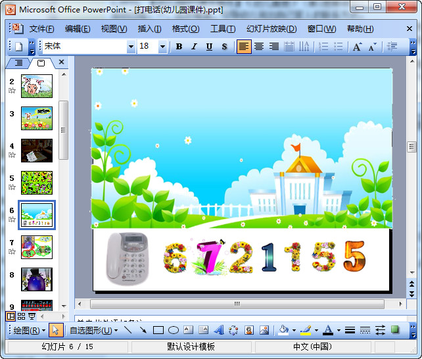Open the 格式(O) menu
Viewport: 422px width, 359px height.
[186, 29]
